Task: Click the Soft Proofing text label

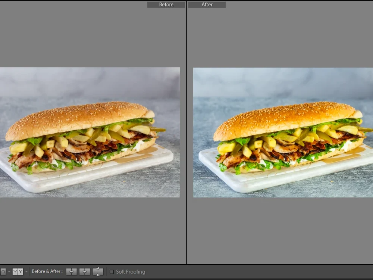Action: (130, 272)
